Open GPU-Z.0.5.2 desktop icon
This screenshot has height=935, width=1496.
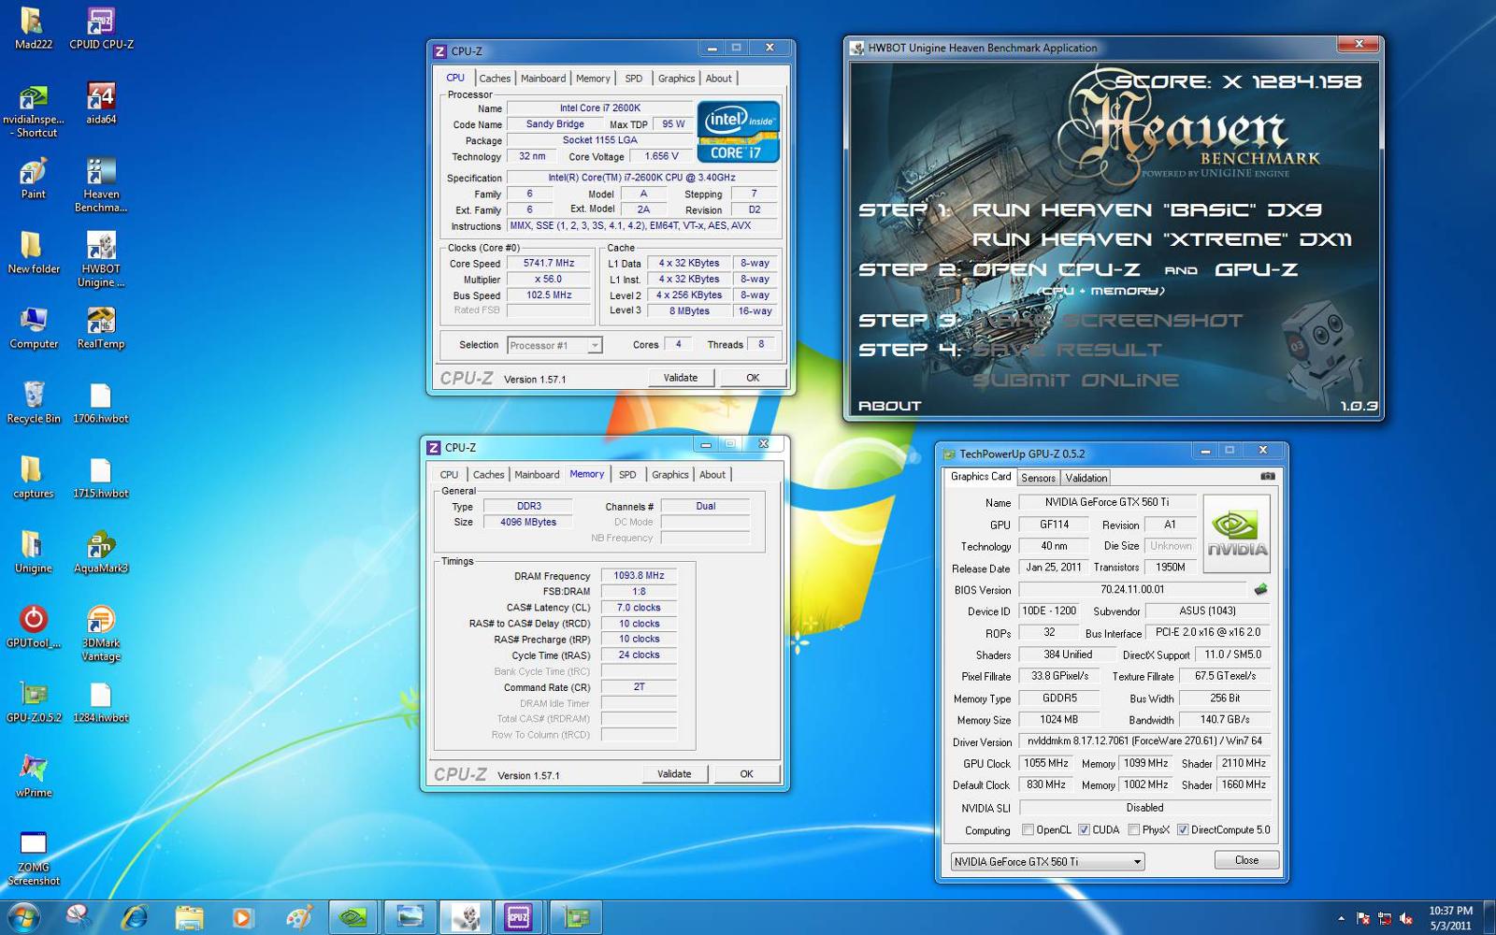tap(34, 701)
